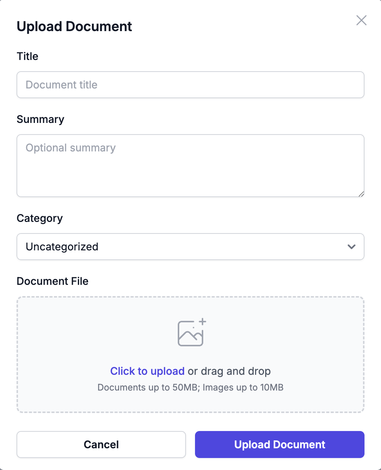Click the Summary field label

pyautogui.click(x=40, y=119)
